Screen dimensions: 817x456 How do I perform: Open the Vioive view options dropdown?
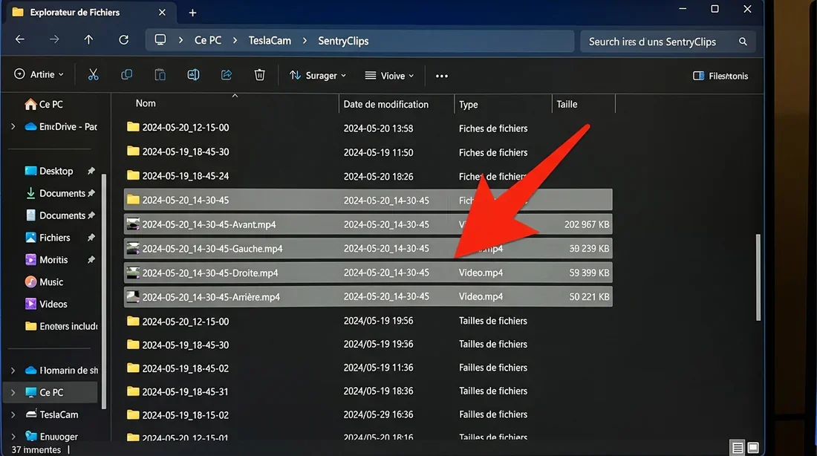388,75
